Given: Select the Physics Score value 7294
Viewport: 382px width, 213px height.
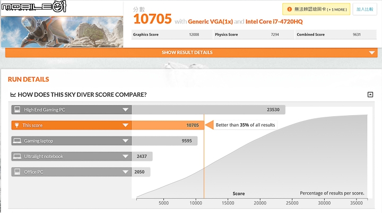Looking at the screenshot, I should coord(275,35).
